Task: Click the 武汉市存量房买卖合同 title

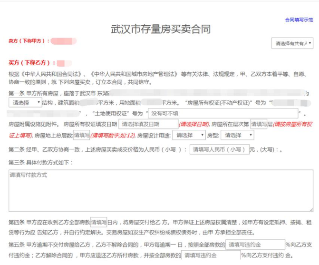Action: coord(161,29)
